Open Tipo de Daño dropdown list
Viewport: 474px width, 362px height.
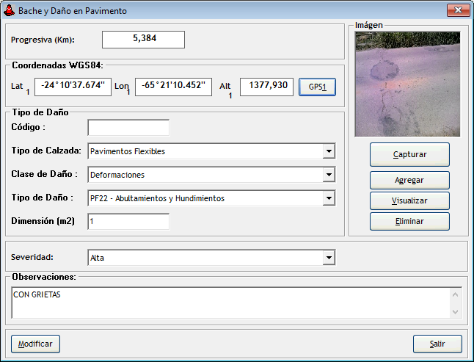328,198
